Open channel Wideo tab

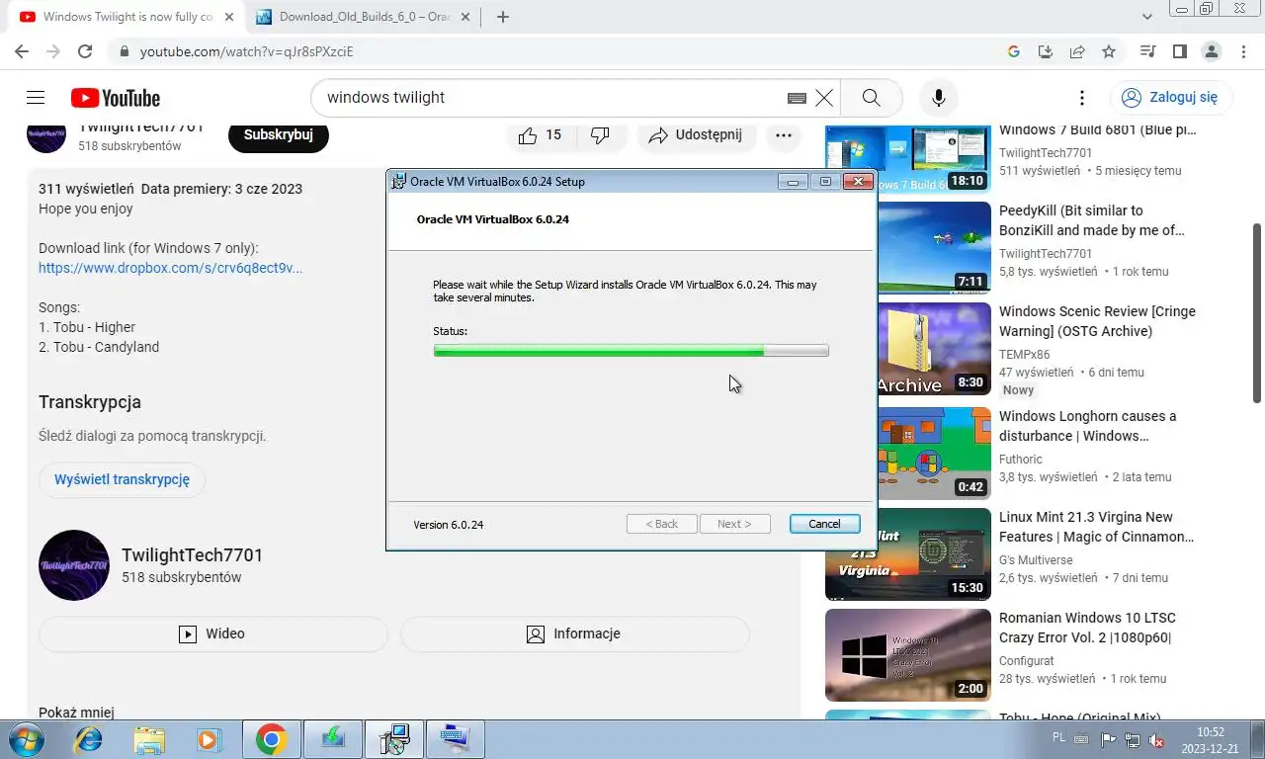(x=213, y=634)
